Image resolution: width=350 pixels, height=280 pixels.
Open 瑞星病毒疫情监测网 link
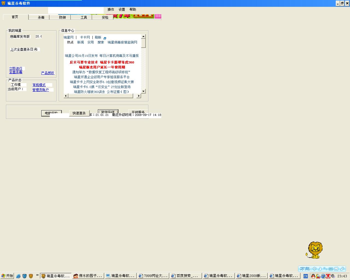[x=122, y=42]
